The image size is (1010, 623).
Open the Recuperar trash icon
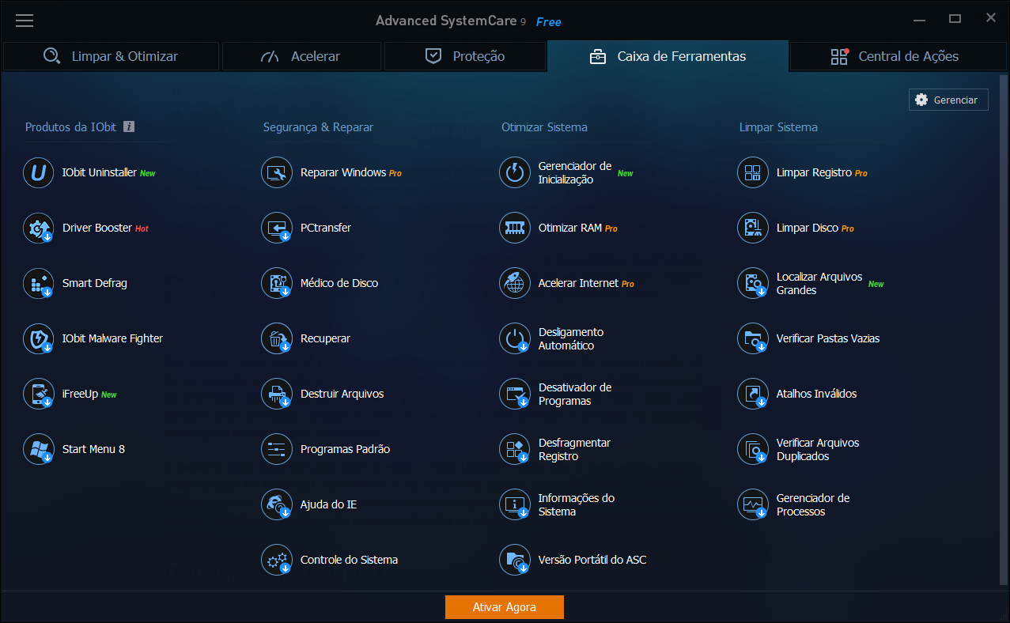coord(277,338)
